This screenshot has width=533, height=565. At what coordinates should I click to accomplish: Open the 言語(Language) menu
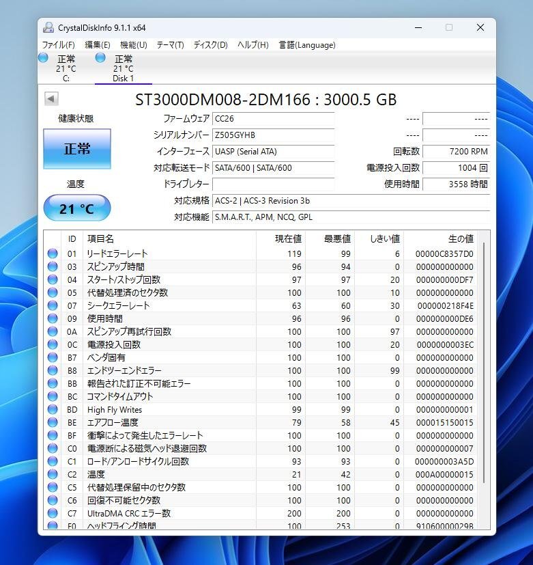(x=307, y=45)
